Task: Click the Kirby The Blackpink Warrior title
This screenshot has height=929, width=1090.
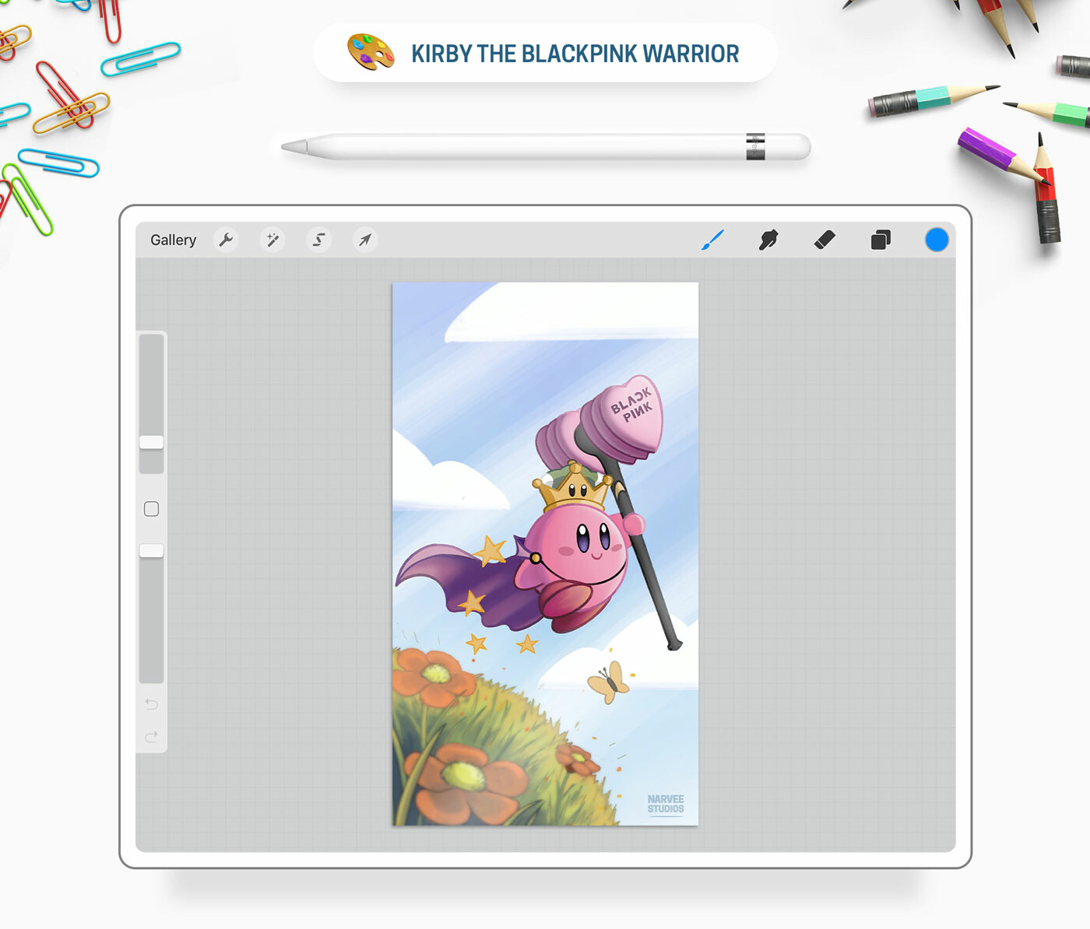Action: [575, 54]
